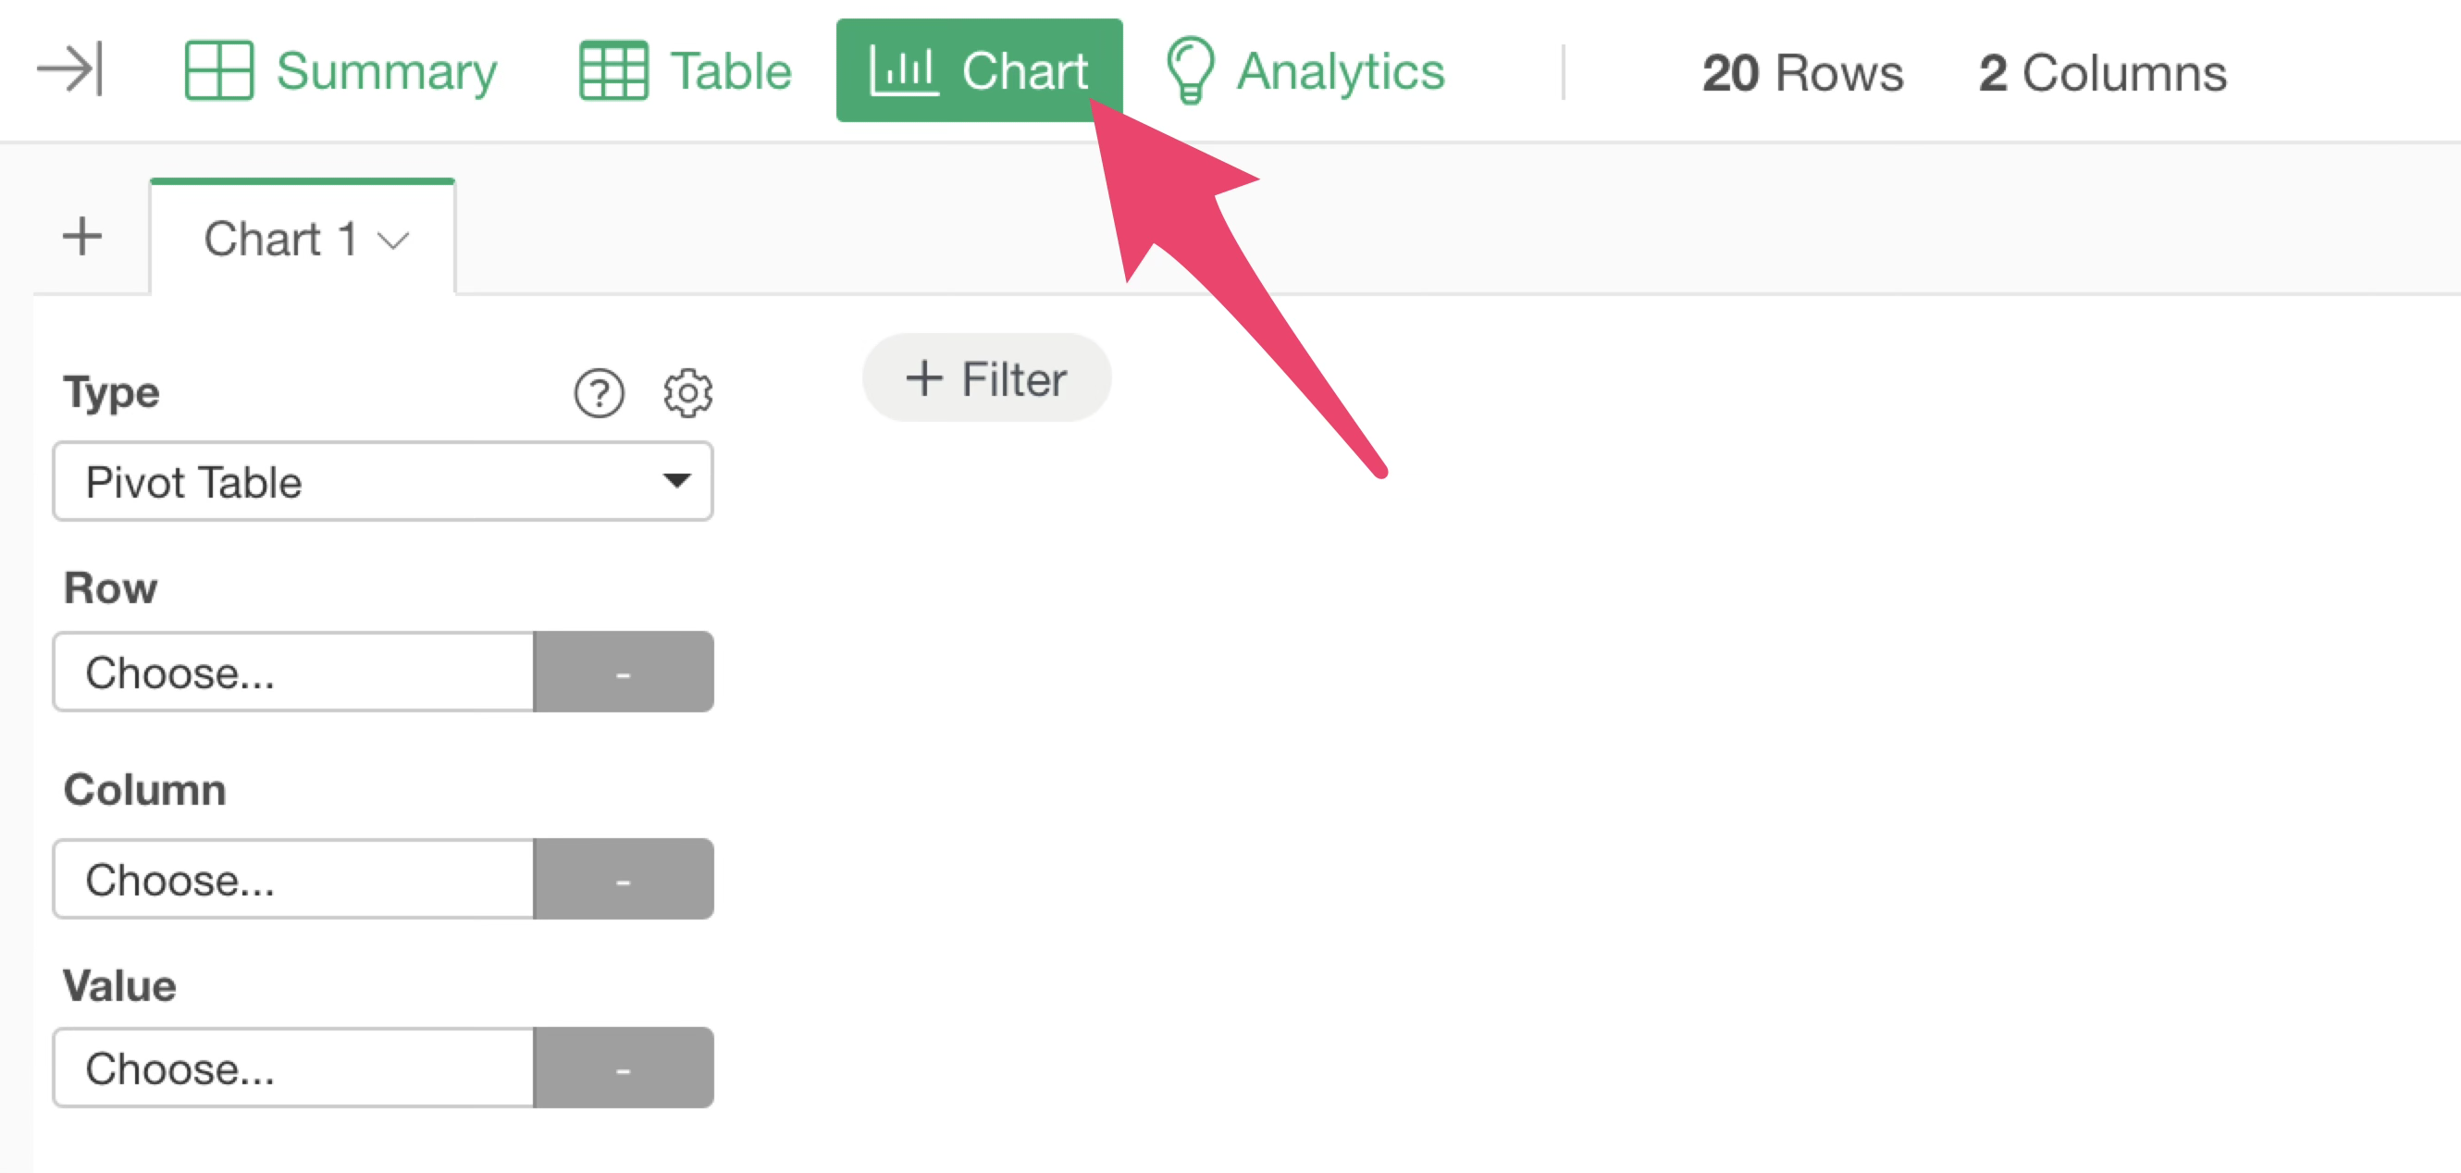Select the Chart 1 tab
This screenshot has height=1173, width=2461.
279,239
